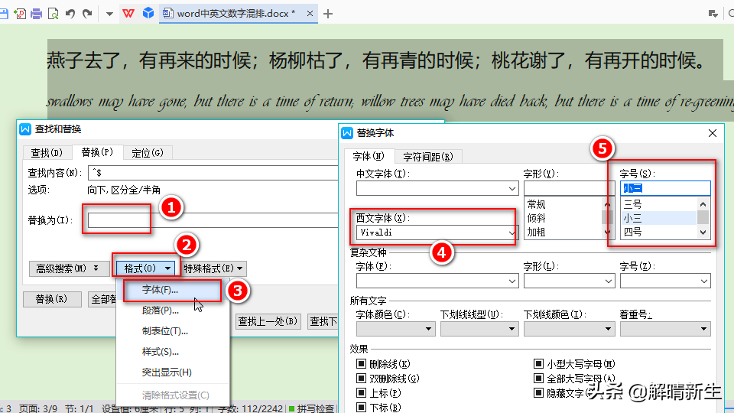The width and height of the screenshot is (734, 413).
Task: Open the 中文字体 dropdown
Action: [x=512, y=189]
